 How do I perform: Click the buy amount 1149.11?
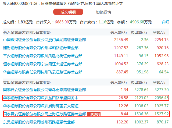coord(121,56)
